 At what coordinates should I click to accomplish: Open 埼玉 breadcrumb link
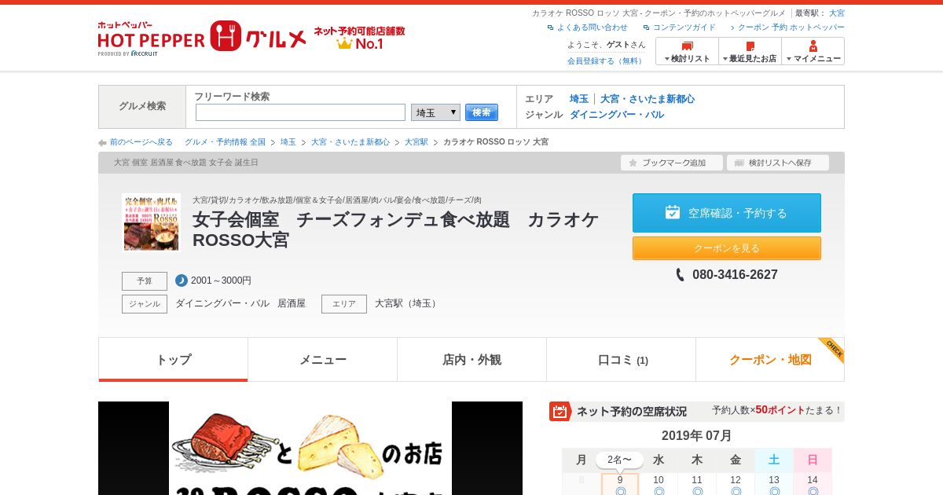288,142
